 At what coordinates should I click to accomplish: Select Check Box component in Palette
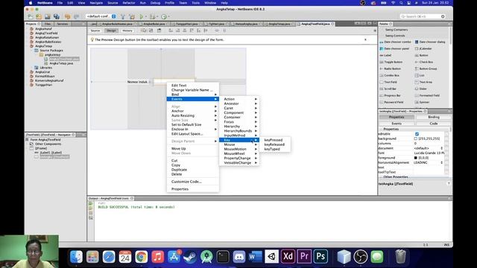[424, 62]
